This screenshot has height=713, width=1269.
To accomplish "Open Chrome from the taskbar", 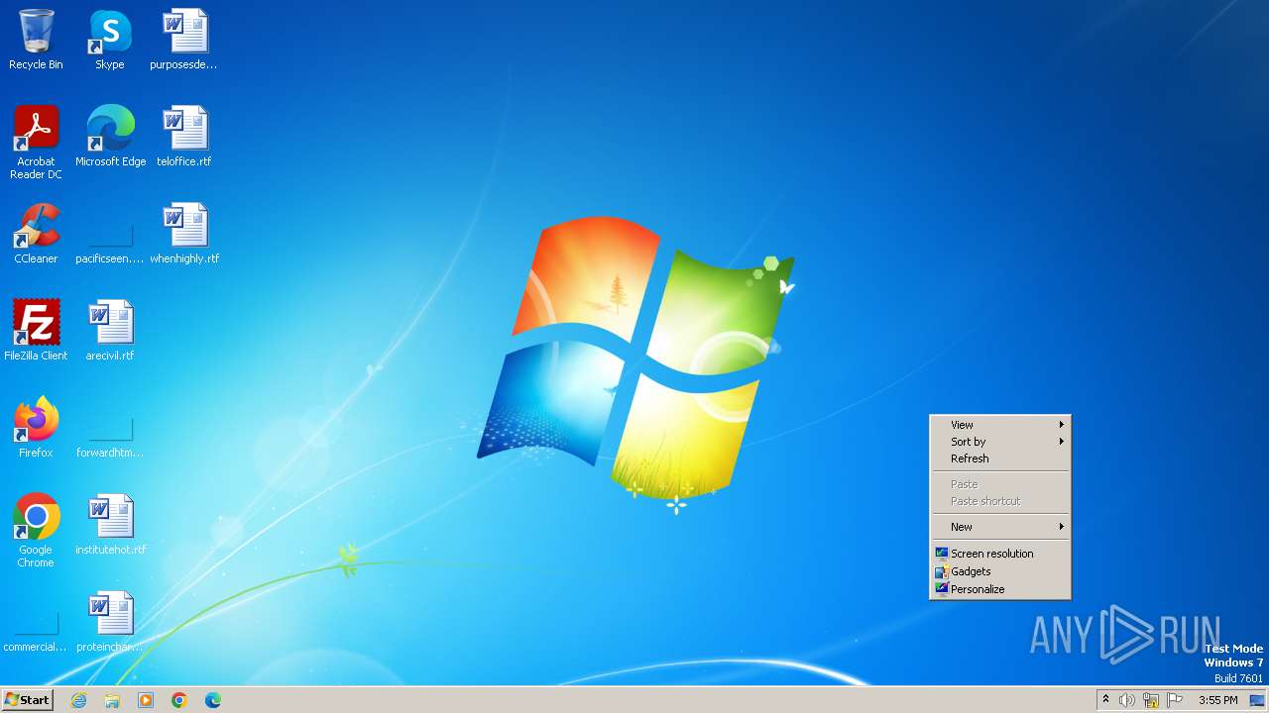I will pos(179,700).
